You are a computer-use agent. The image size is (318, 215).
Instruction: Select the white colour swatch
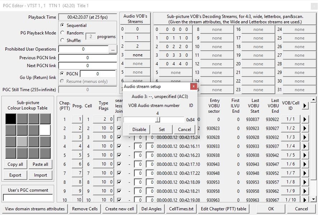(x=45, y=130)
